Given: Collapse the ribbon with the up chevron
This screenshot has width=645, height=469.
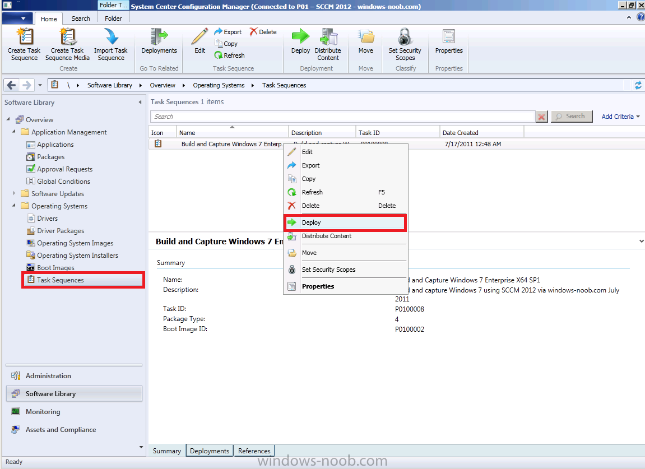Looking at the screenshot, I should pyautogui.click(x=629, y=17).
